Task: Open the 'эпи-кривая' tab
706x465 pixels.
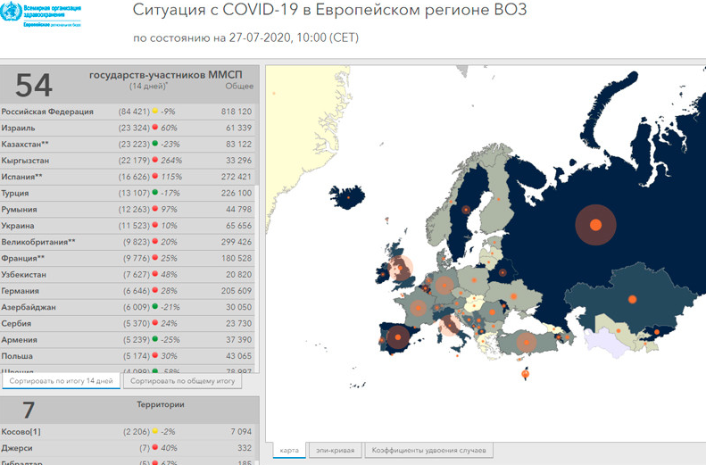Action: coord(335,451)
